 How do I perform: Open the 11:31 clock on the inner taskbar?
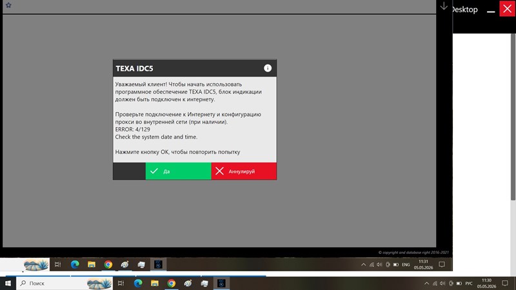point(423,264)
